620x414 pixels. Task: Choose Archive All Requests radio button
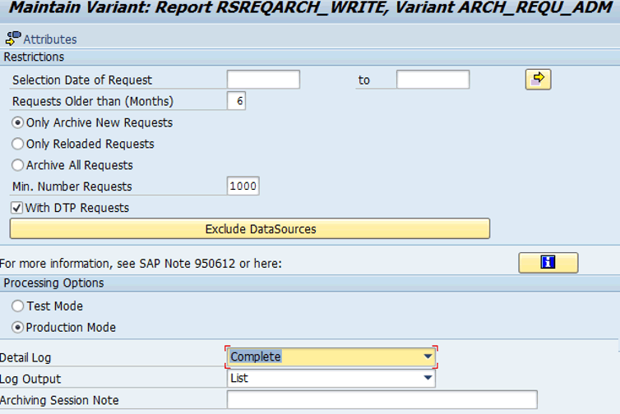tap(18, 165)
